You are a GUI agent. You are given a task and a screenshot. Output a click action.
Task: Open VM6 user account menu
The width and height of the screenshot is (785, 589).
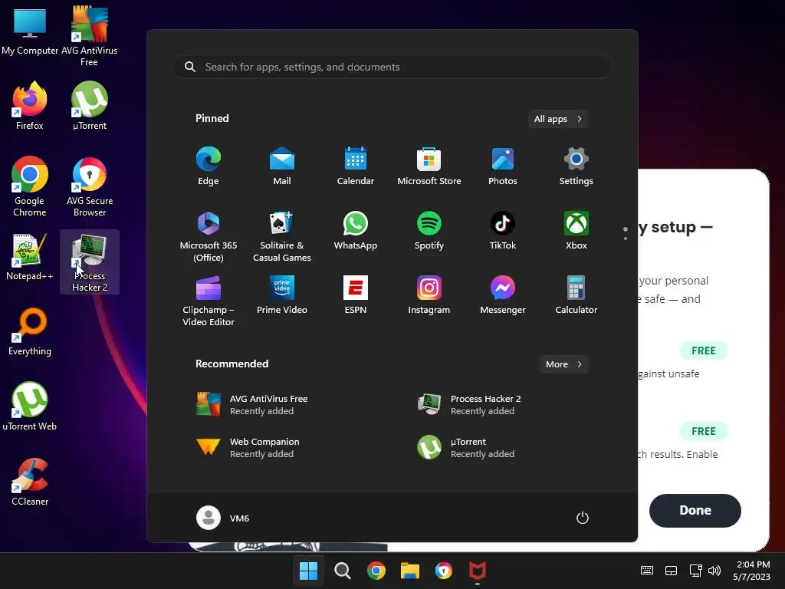pyautogui.click(x=223, y=518)
